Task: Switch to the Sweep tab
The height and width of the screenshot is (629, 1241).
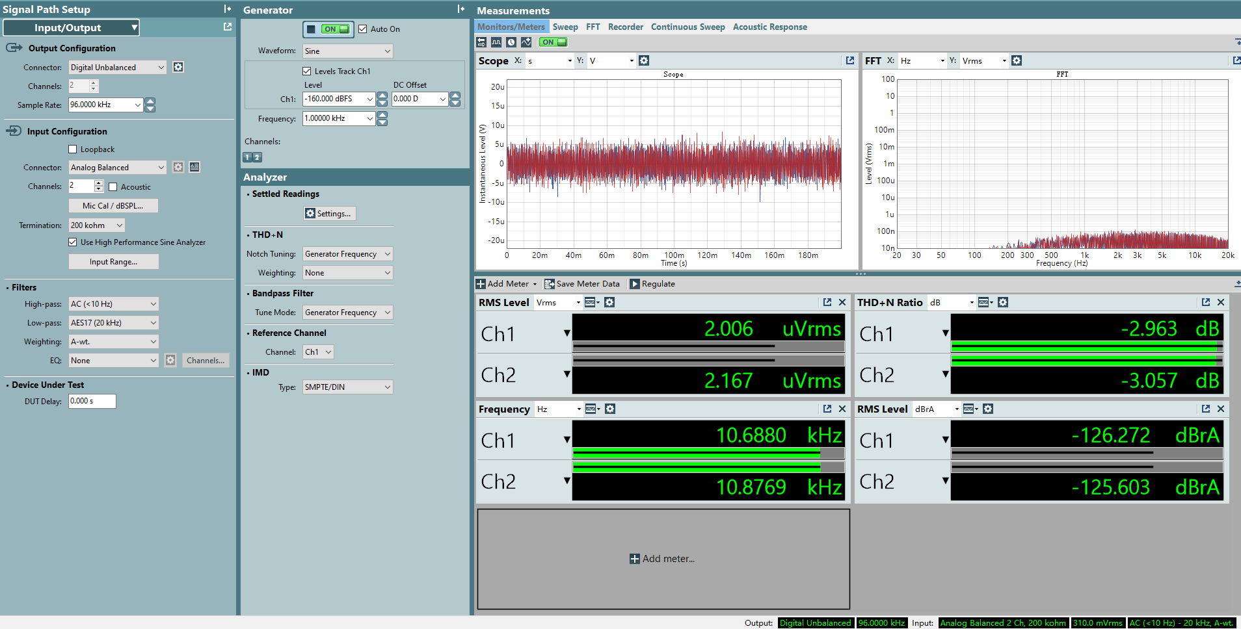Action: [x=565, y=27]
